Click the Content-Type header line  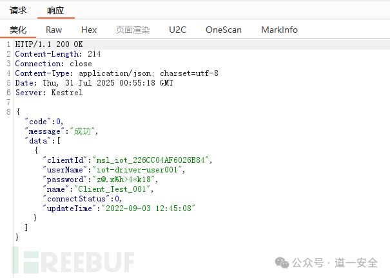pos(117,73)
